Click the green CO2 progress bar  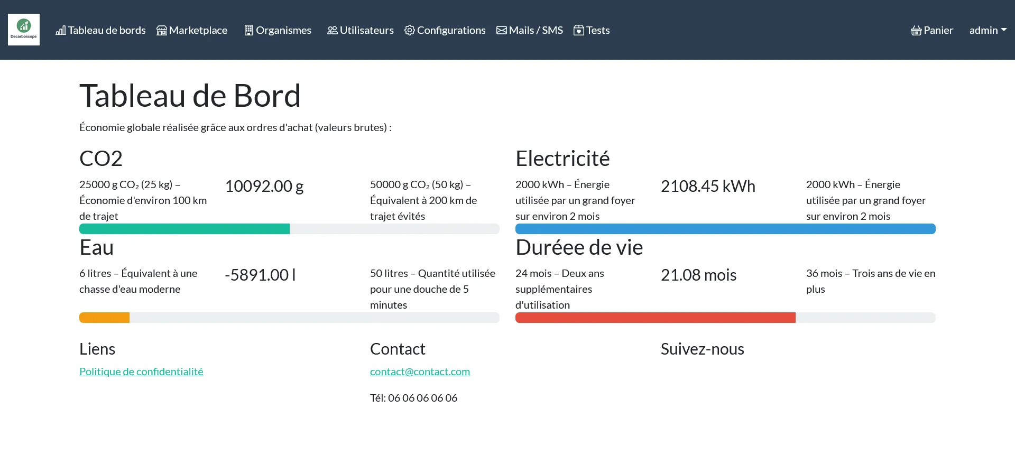(184, 229)
